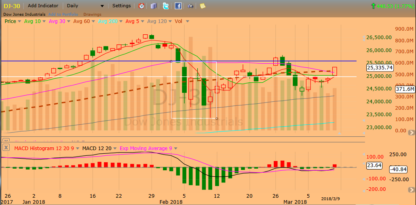Share chart via the Facebook icon
The height and width of the screenshot is (205, 416).
click(x=178, y=6)
